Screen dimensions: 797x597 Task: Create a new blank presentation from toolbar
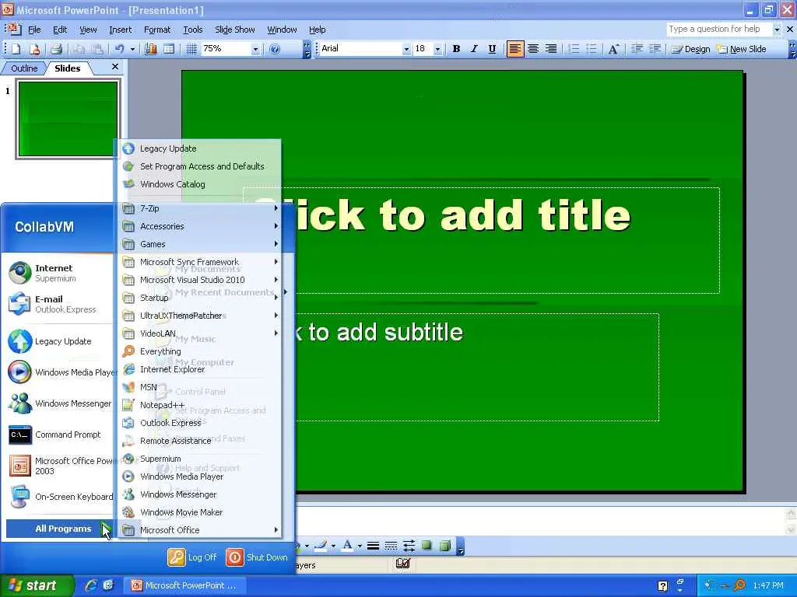click(x=16, y=49)
